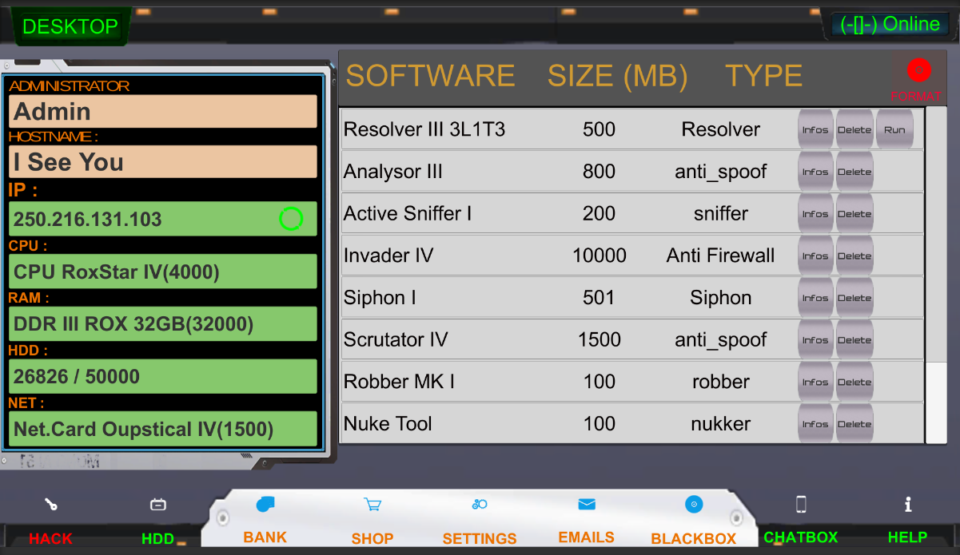960x555 pixels.
Task: Click the DDR III ROX 32GB(32000) value
Action: pyautogui.click(x=163, y=323)
